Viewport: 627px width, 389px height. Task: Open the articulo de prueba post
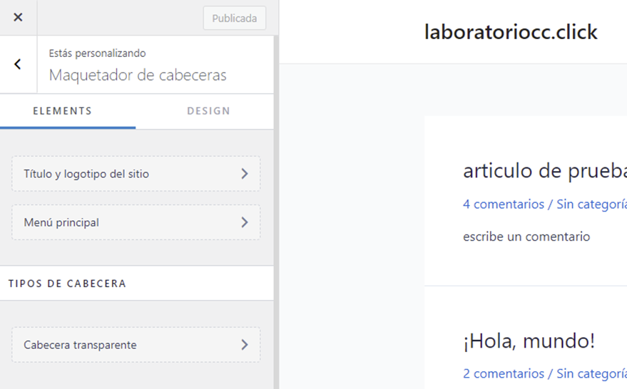point(545,171)
